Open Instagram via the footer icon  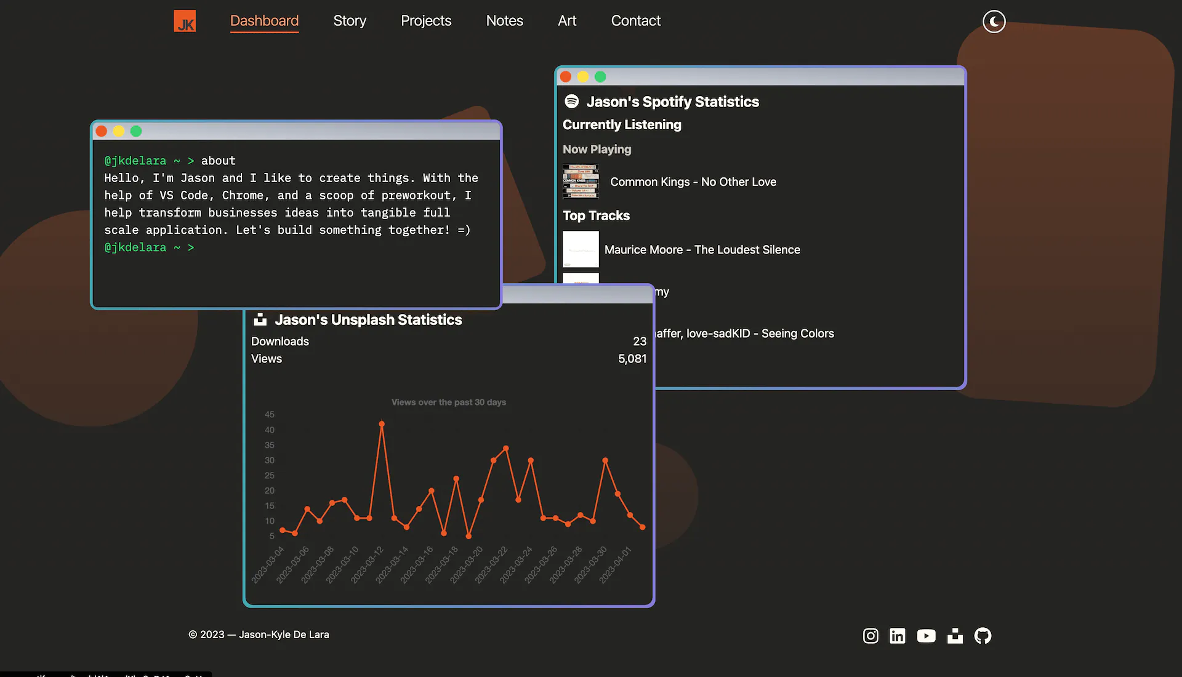click(870, 635)
